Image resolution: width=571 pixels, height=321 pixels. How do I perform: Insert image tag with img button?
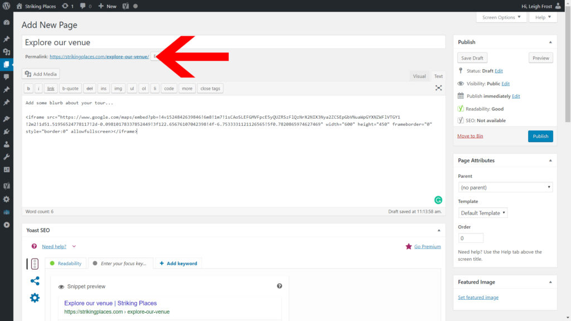pos(118,89)
